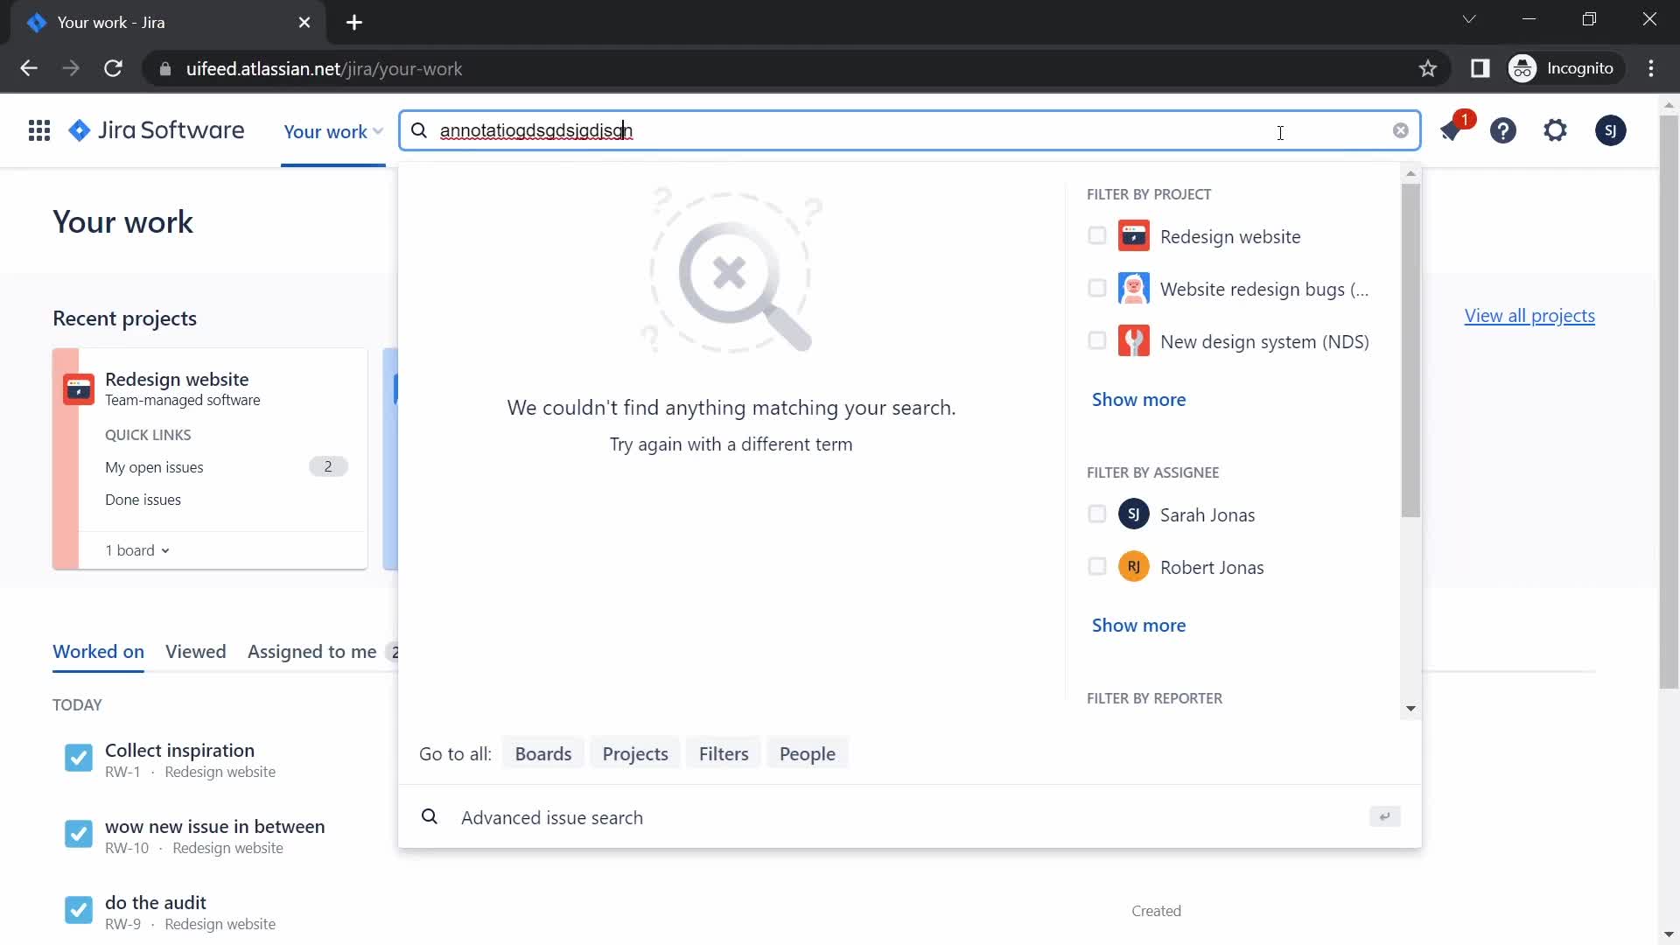The image size is (1680, 945).
Task: Click the search magnifier icon
Action: [x=419, y=130]
